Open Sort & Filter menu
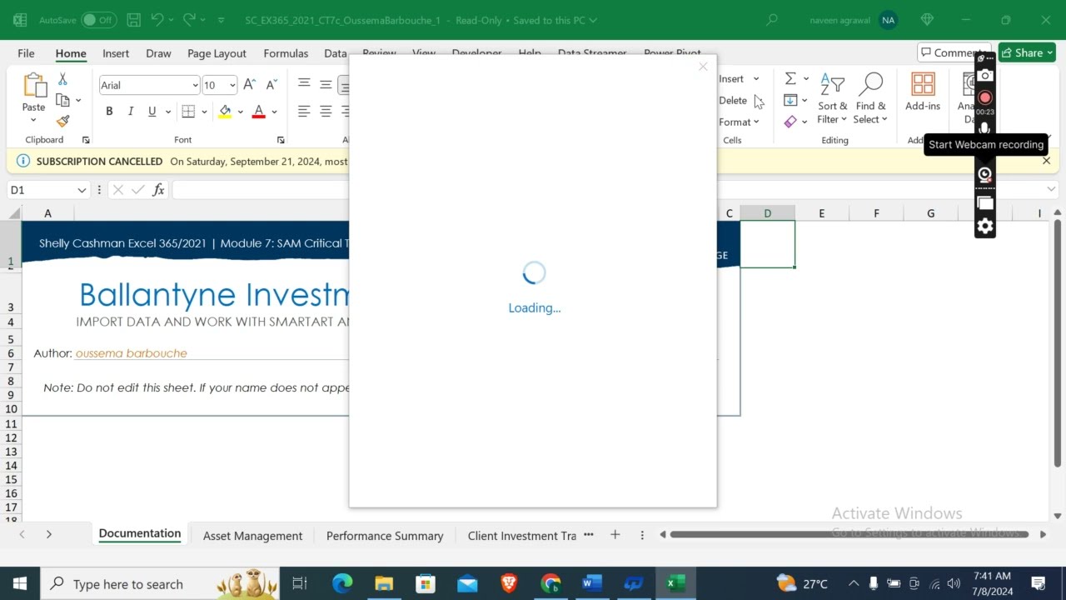 (x=832, y=99)
